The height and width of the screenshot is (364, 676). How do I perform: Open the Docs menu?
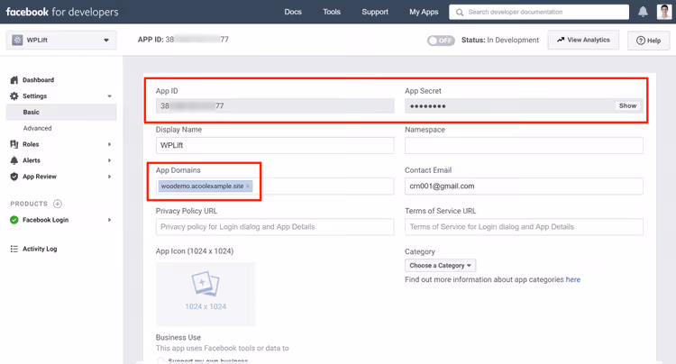click(x=293, y=12)
